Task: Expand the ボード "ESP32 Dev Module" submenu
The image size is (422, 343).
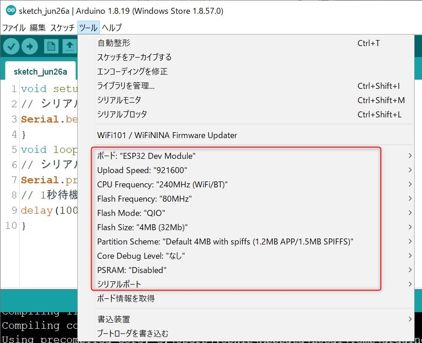Action: coord(146,156)
